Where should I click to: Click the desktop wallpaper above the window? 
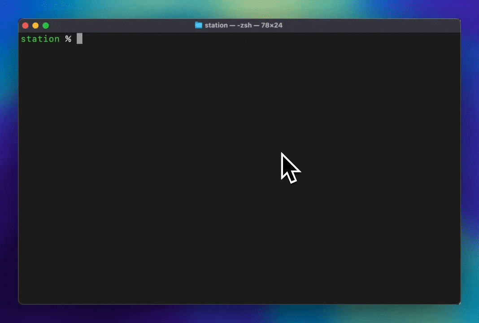(x=239, y=8)
